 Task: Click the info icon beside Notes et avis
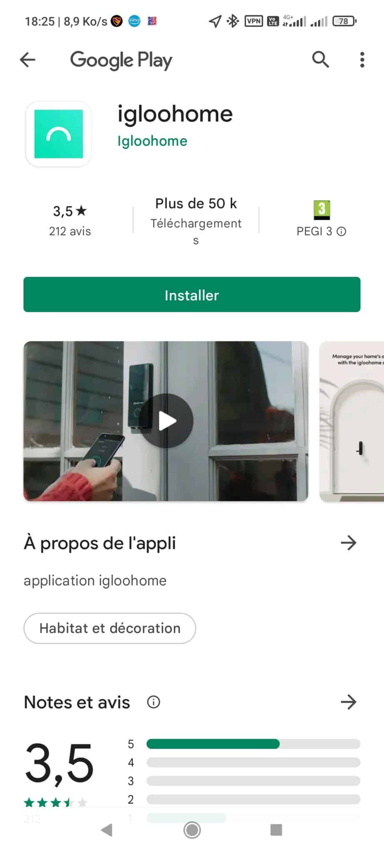[154, 702]
